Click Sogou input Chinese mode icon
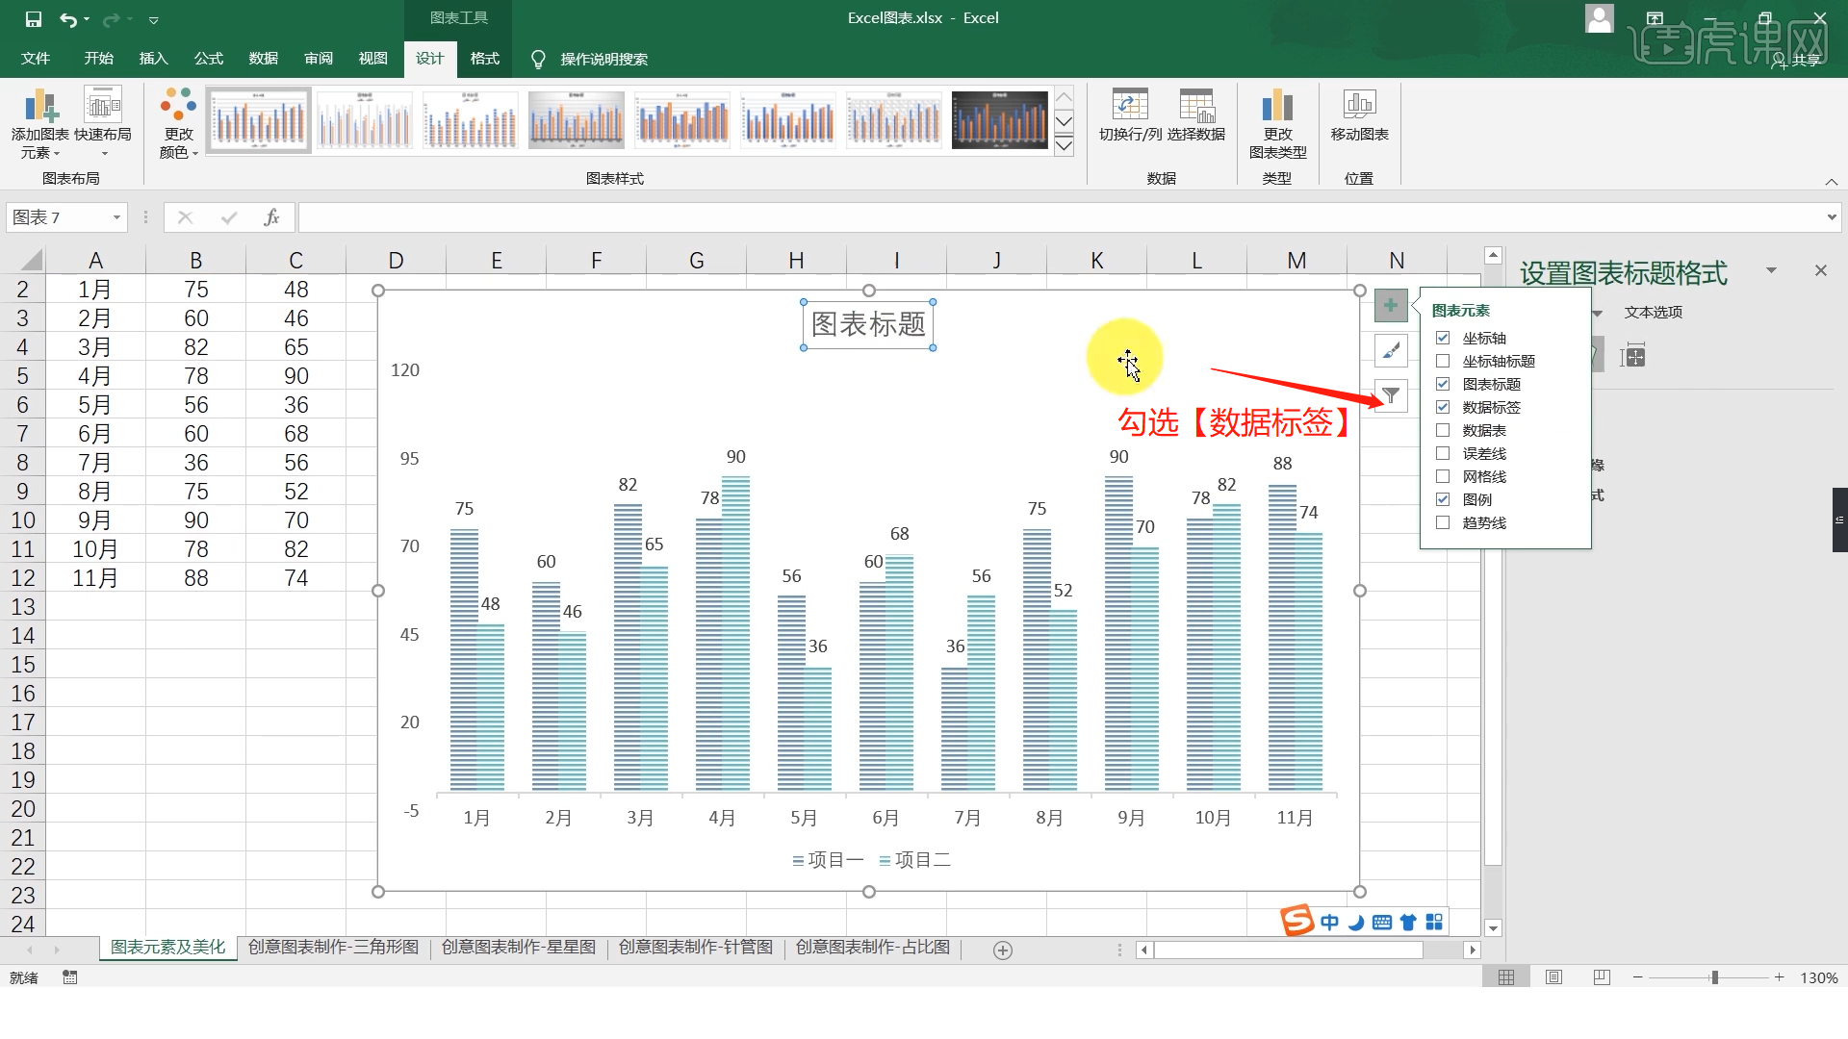Image resolution: width=1848 pixels, height=1039 pixels. (x=1329, y=923)
